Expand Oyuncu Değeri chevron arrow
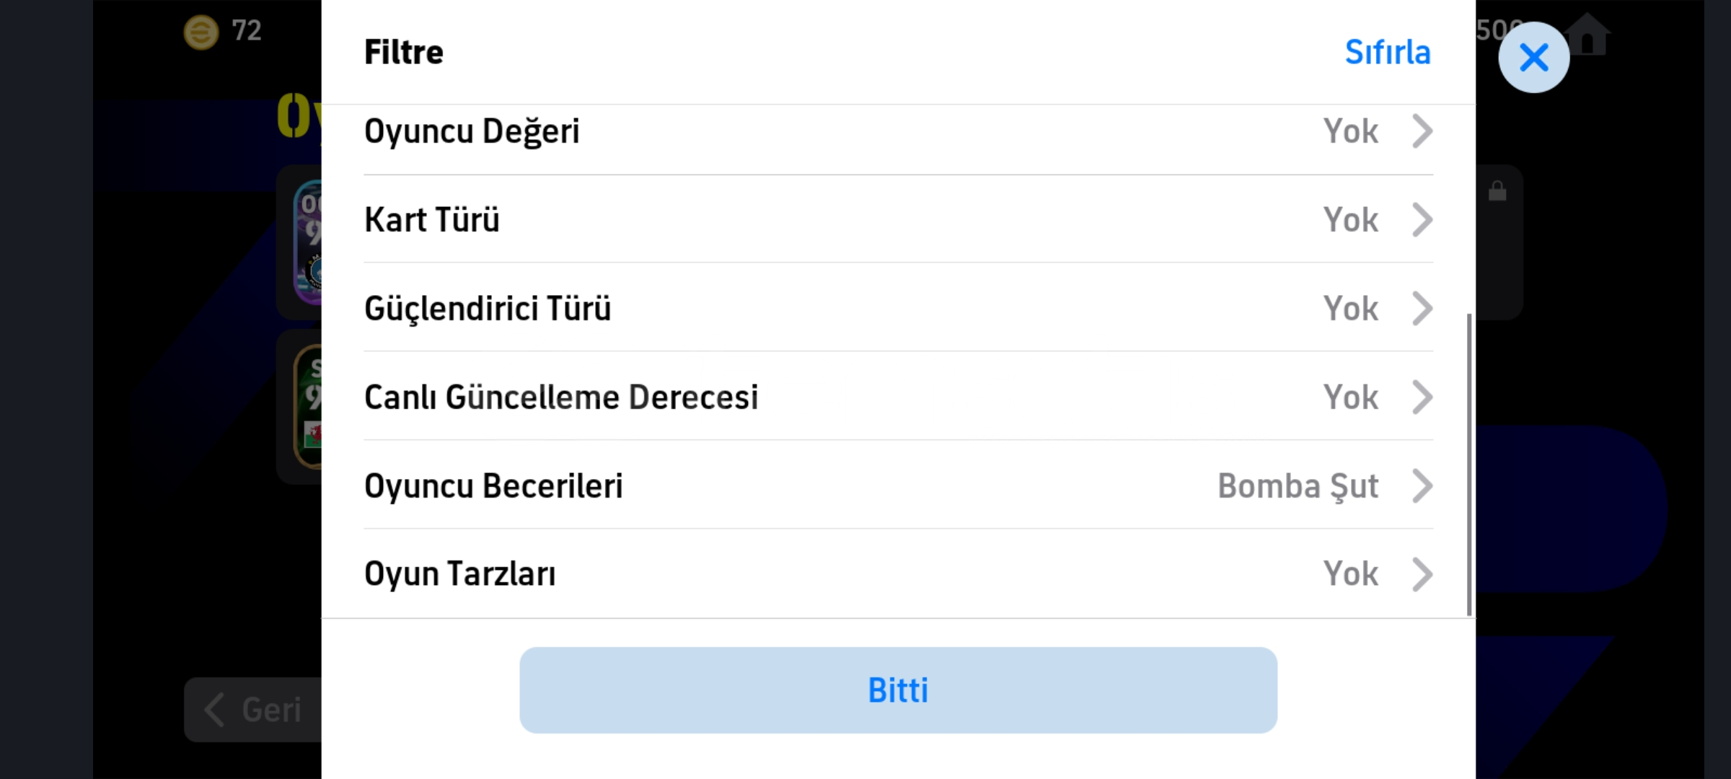1731x779 pixels. coord(1422,131)
